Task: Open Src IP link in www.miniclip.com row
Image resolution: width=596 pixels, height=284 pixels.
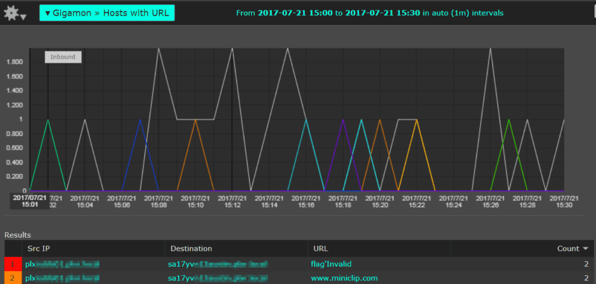Action: [62, 278]
